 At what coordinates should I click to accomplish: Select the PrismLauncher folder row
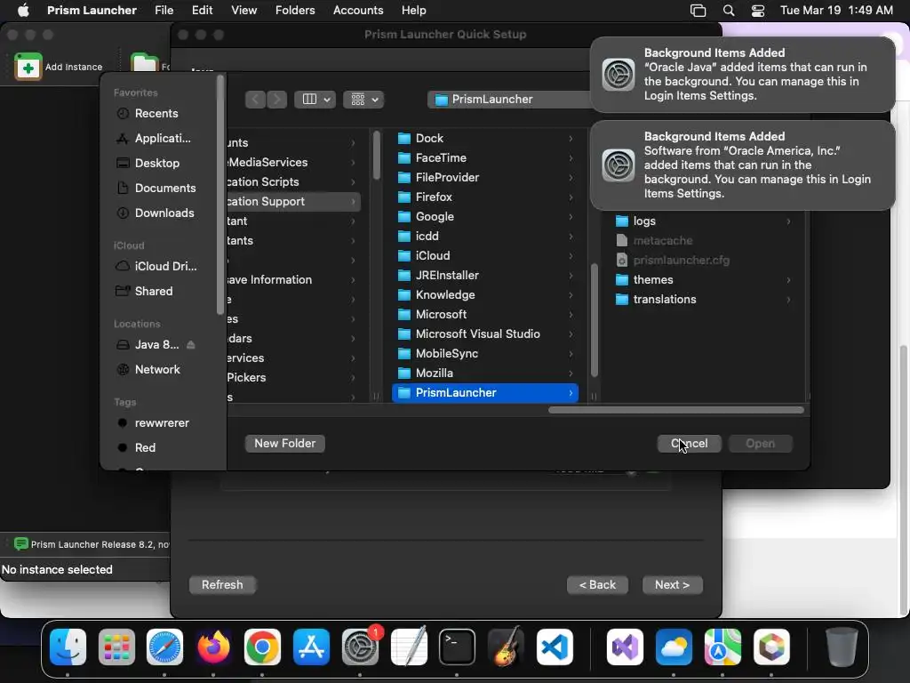(x=485, y=393)
